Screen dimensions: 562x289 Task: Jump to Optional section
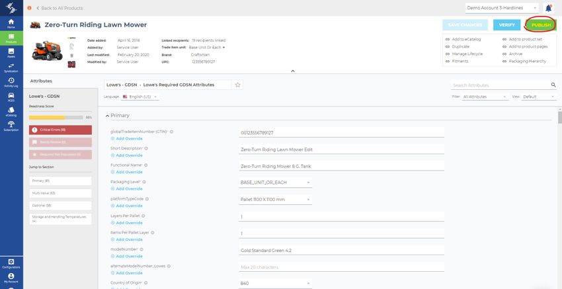click(60, 206)
